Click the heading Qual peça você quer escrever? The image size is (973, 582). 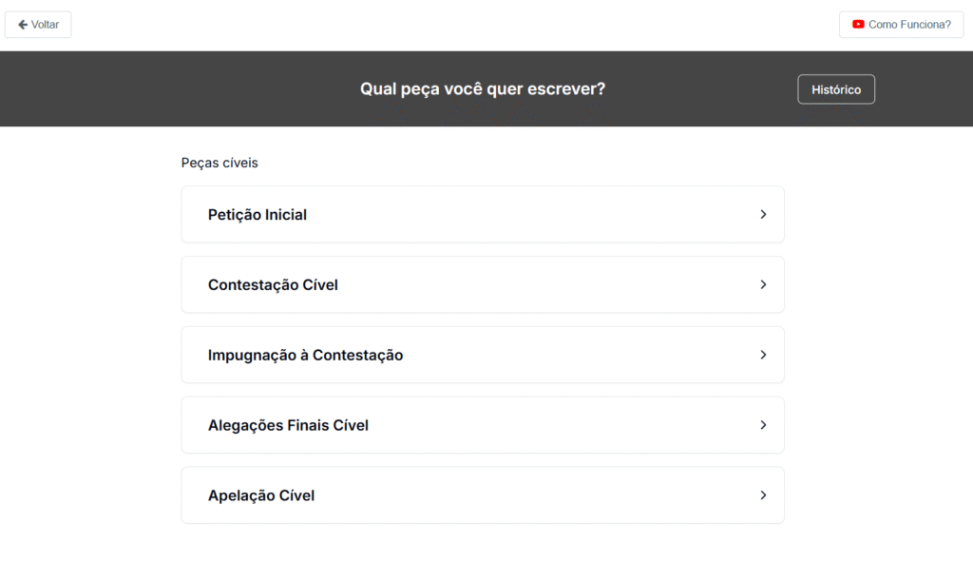tap(483, 89)
